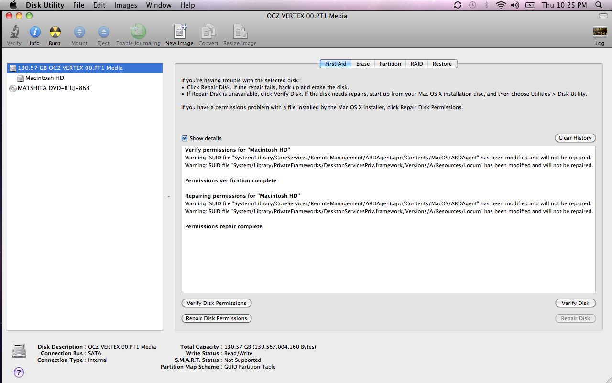Click the Verify microscope toolbar icon
Viewport: 612px width, 383px height.
[x=14, y=32]
